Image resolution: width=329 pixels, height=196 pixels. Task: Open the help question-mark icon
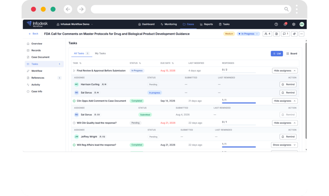tap(276, 24)
